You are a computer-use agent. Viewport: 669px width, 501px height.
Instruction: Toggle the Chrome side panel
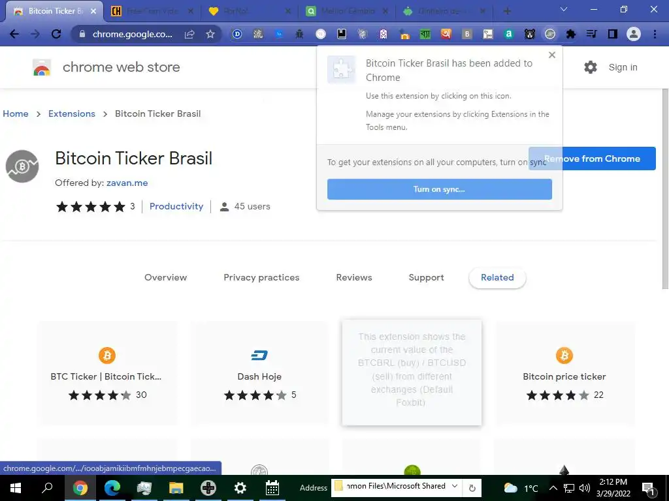tap(613, 34)
